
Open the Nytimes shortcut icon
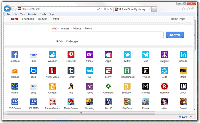coord(146,71)
